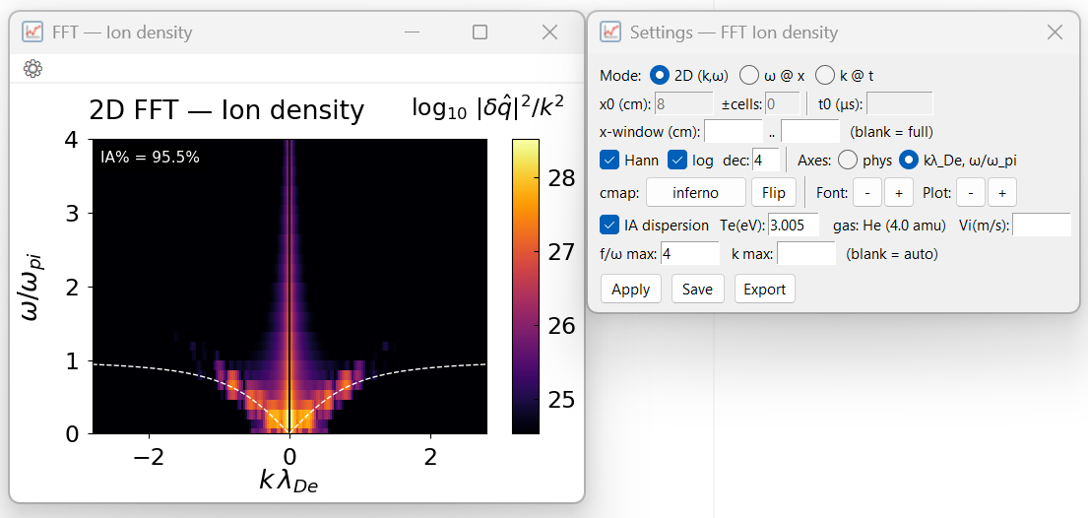
Task: Click the k max input field
Action: (806, 253)
